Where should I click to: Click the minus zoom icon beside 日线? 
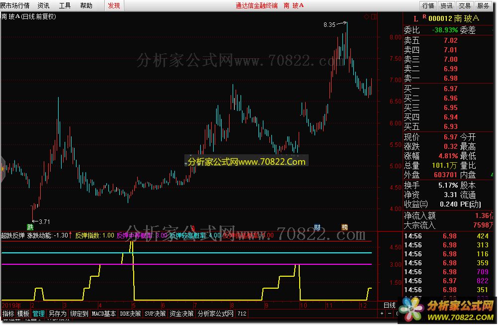click(x=390, y=314)
